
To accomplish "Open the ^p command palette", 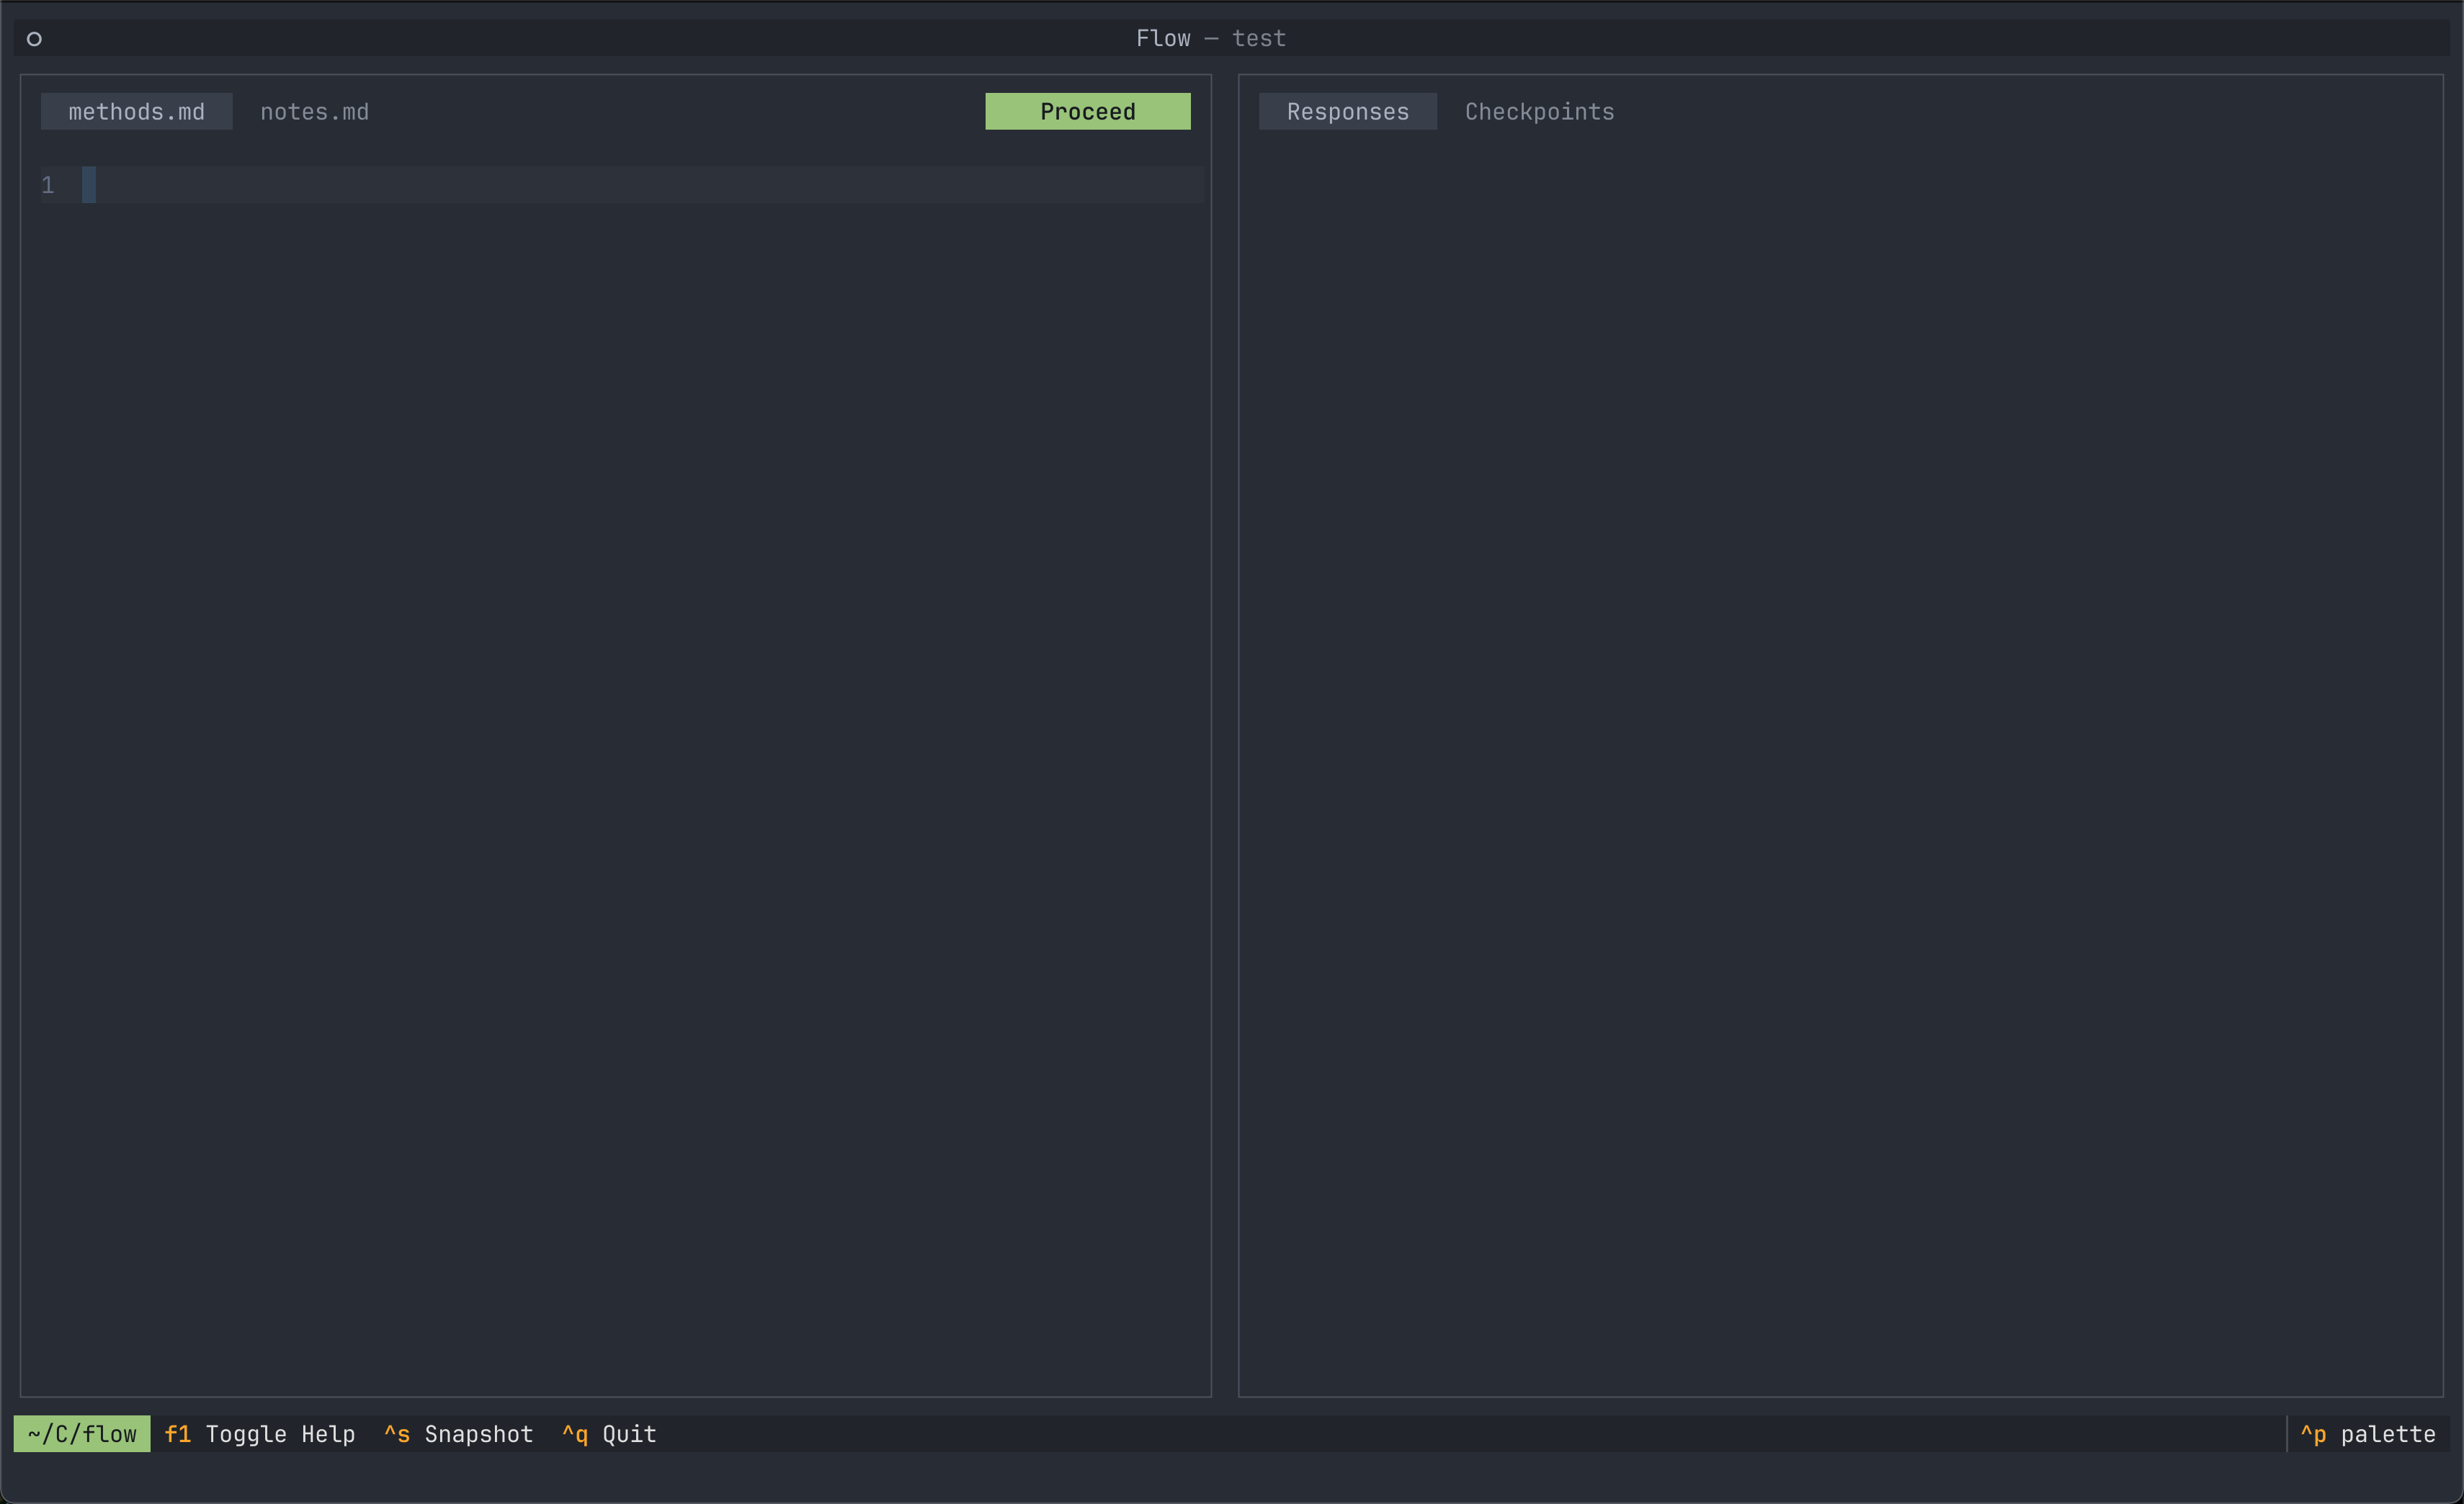I will point(2367,1433).
